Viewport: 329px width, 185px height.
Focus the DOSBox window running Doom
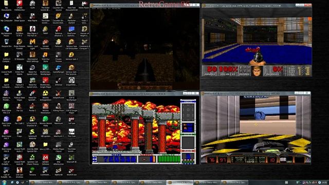[257, 40]
